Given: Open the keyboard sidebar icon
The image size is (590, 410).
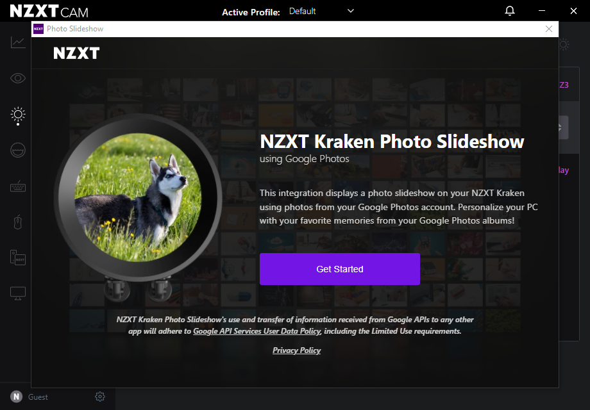Looking at the screenshot, I should click(x=18, y=186).
